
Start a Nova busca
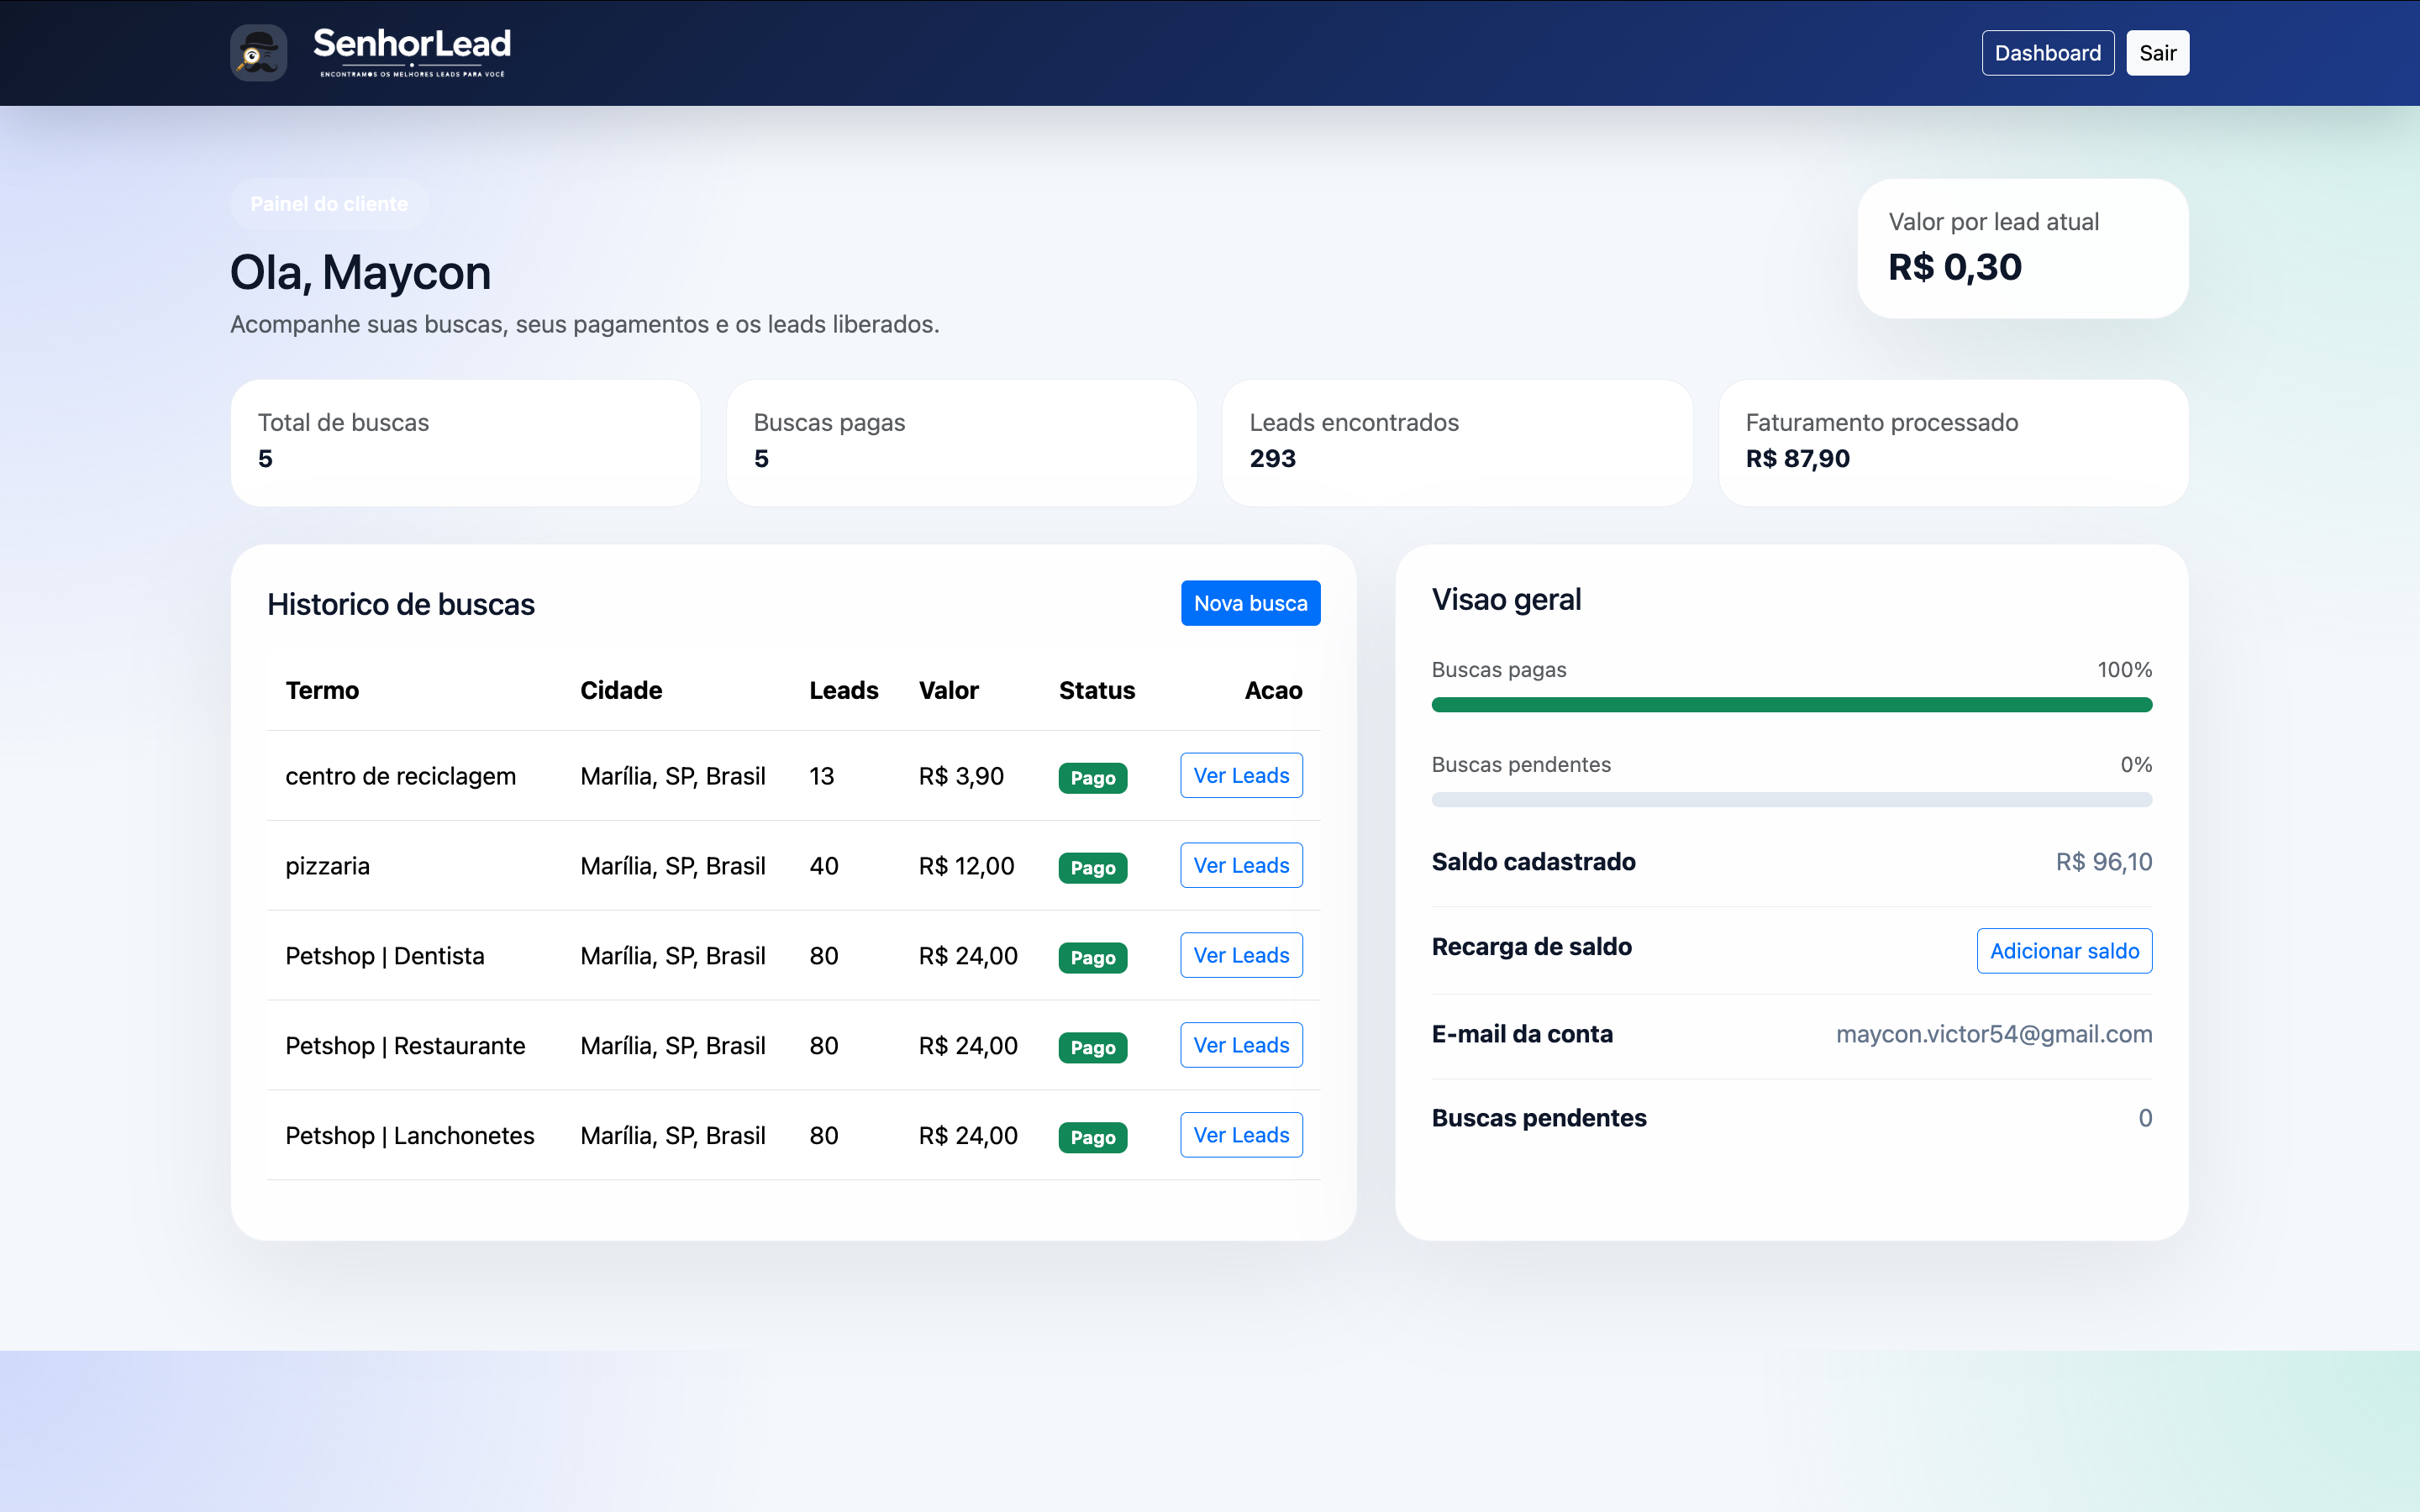[1250, 603]
